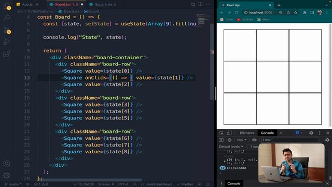Select the Board.jsx editor tab
Image resolution: width=332 pixels, height=187 pixels.
click(x=66, y=4)
